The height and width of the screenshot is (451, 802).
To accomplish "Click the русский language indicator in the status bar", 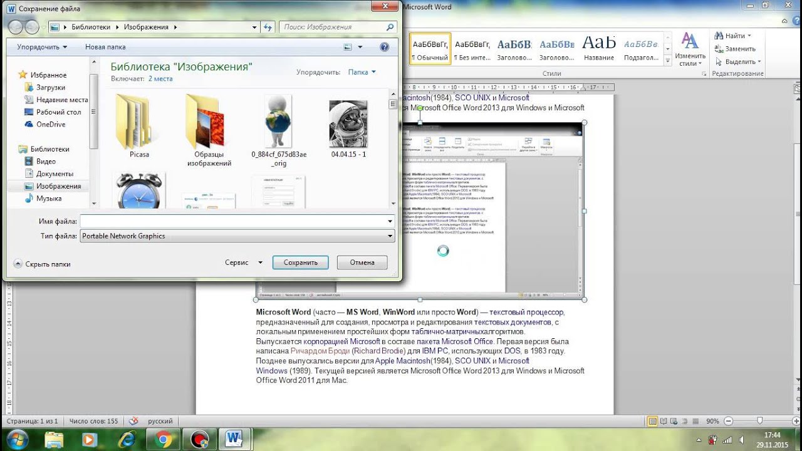I will click(x=160, y=422).
